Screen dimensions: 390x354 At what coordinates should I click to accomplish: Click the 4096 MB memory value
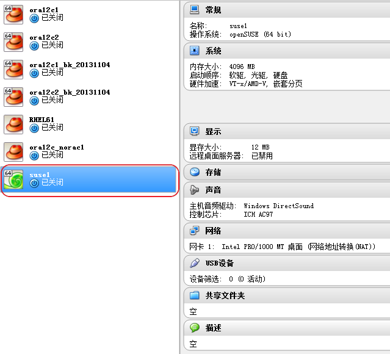click(242, 67)
